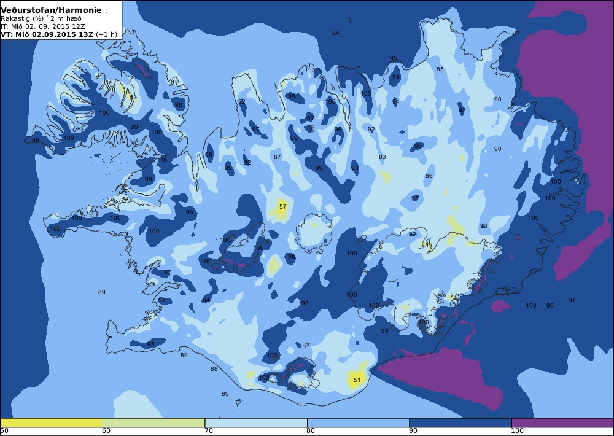Image resolution: width=614 pixels, height=436 pixels.
Task: Click the '88' humidity value off southwest coast
Action: (x=214, y=368)
